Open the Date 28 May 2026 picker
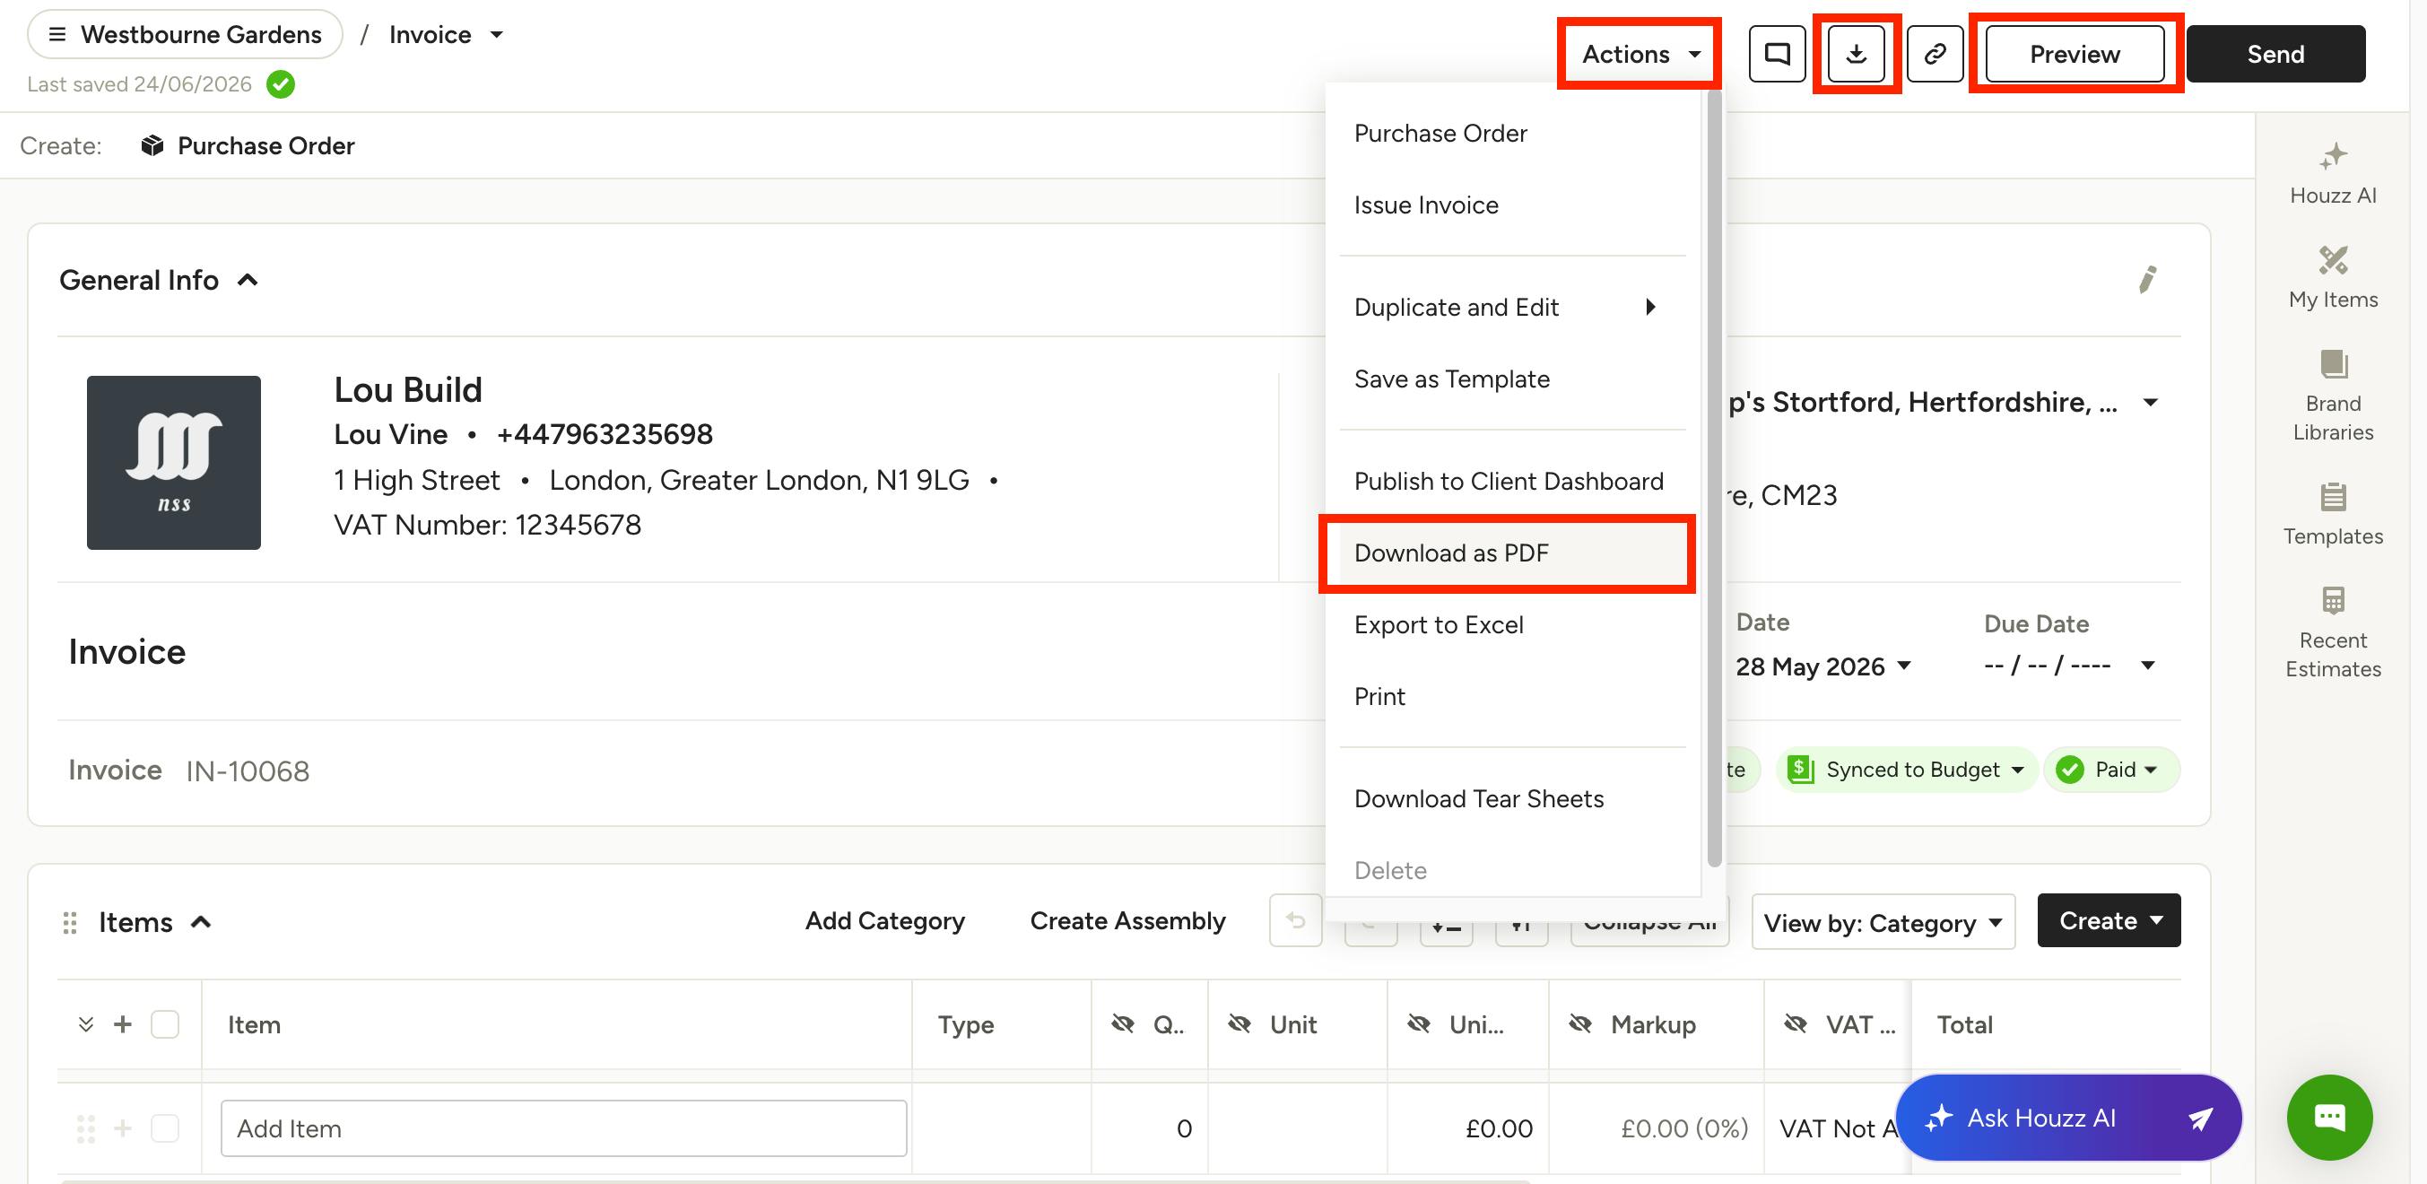 (1823, 666)
